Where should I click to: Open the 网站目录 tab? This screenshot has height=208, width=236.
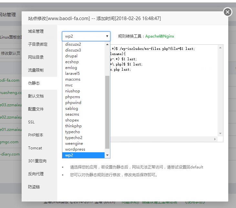[36, 57]
